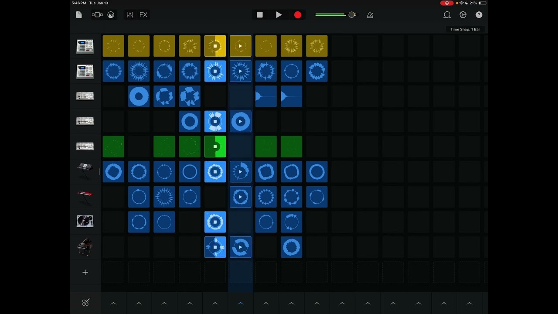Tap the red screen recording indicator in status bar
The width and height of the screenshot is (558, 314).
click(447, 3)
